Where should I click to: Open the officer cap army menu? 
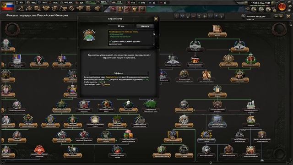pyautogui.click(x=97, y=8)
